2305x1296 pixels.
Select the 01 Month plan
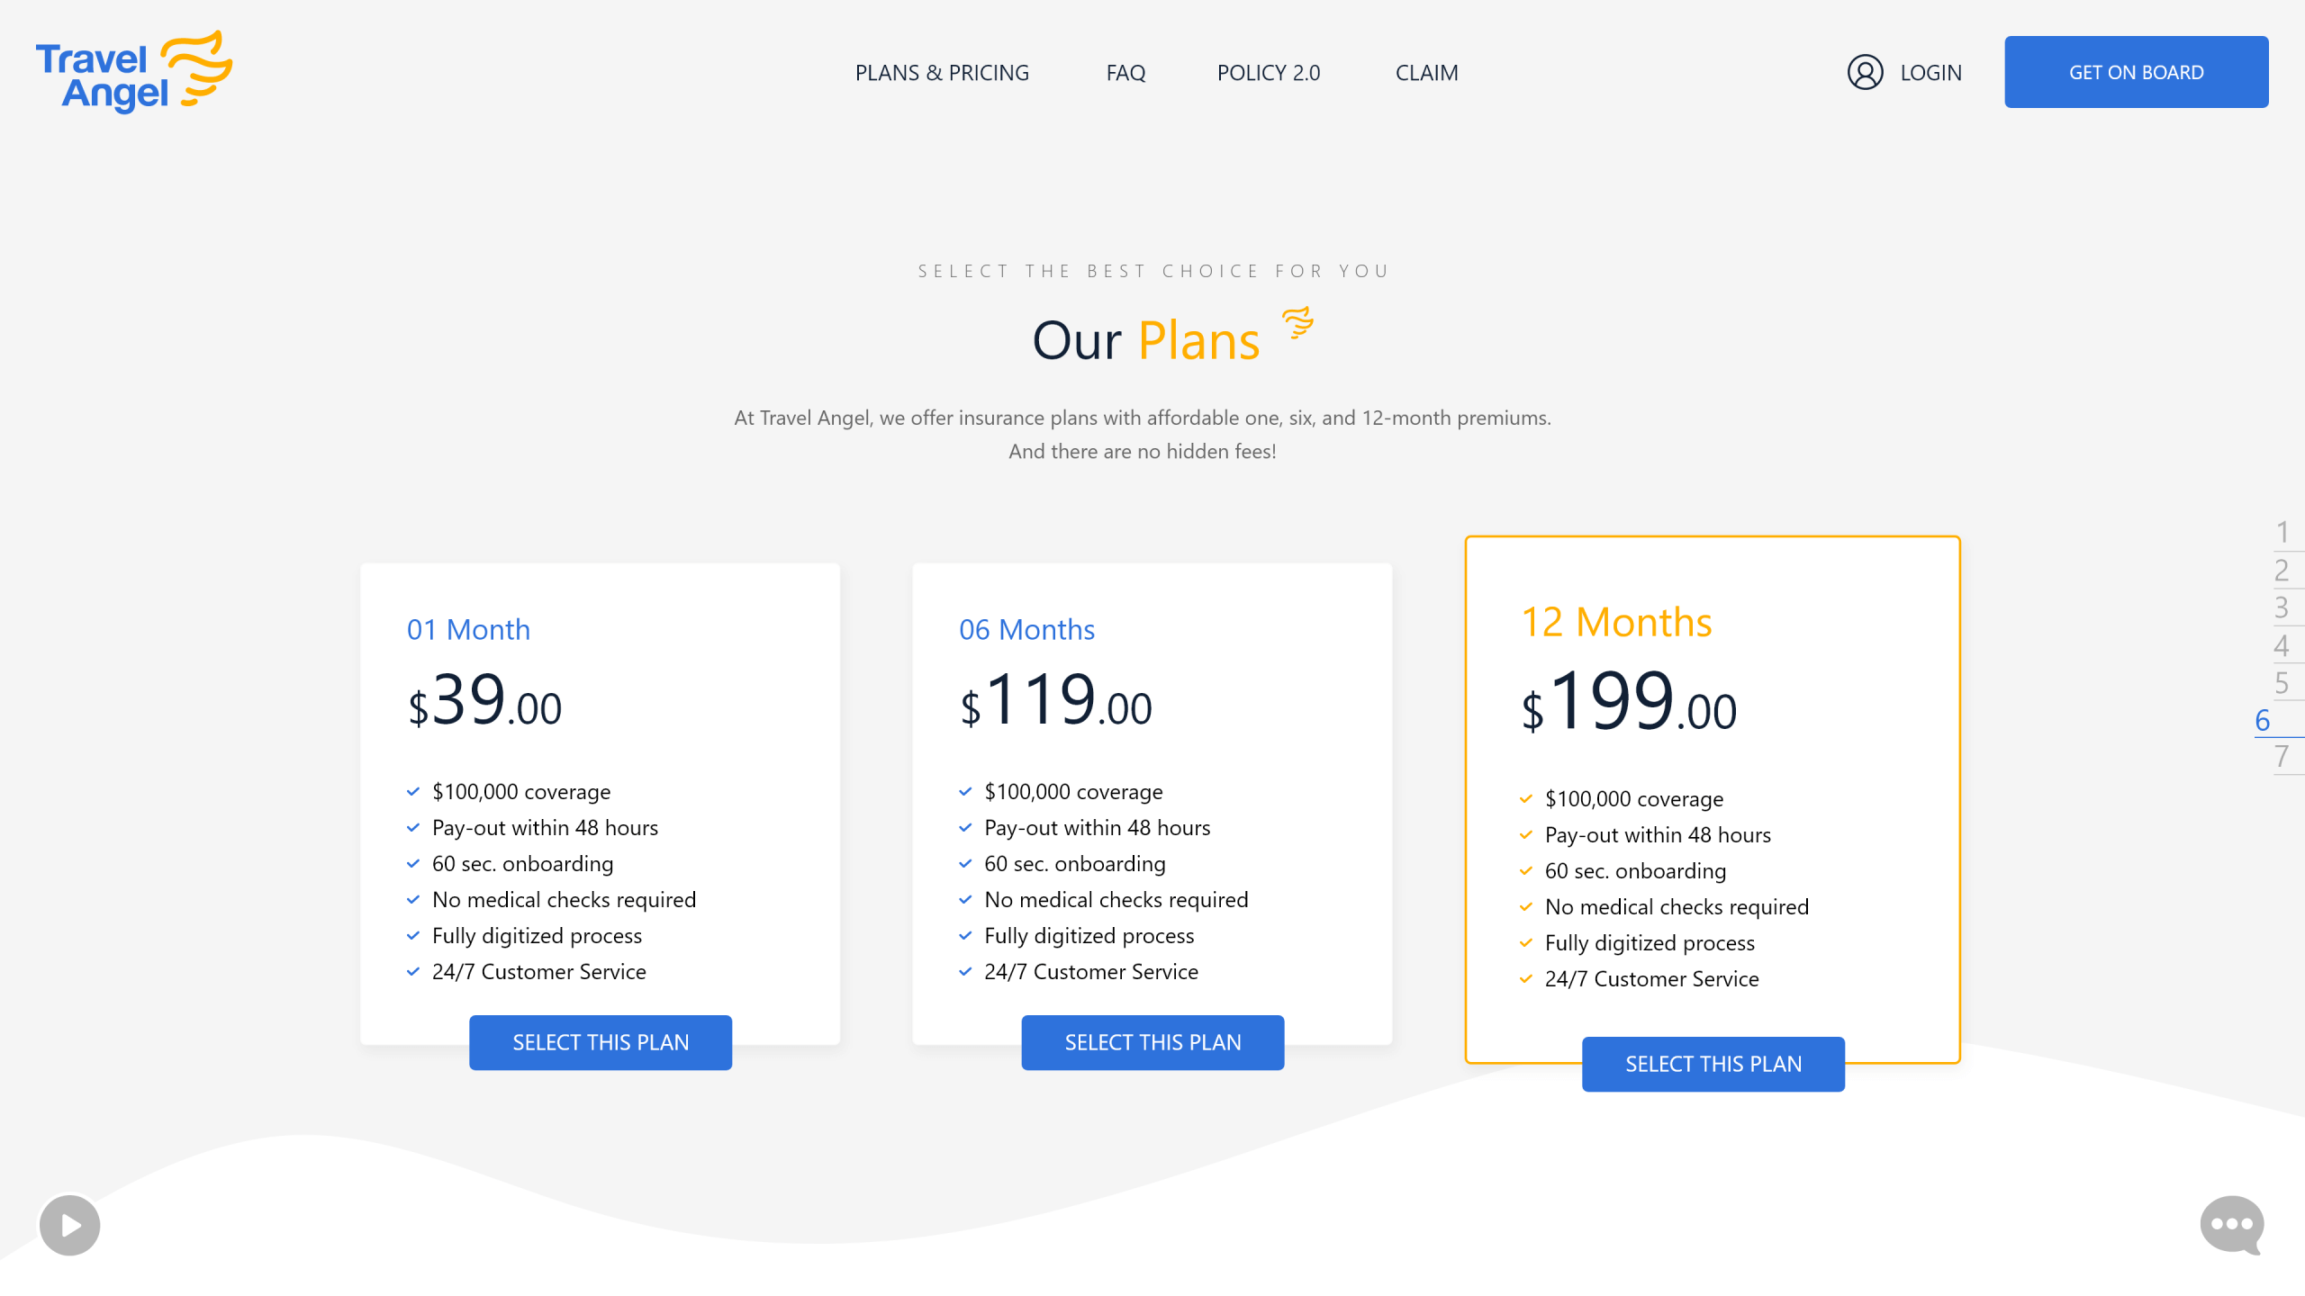click(x=601, y=1042)
